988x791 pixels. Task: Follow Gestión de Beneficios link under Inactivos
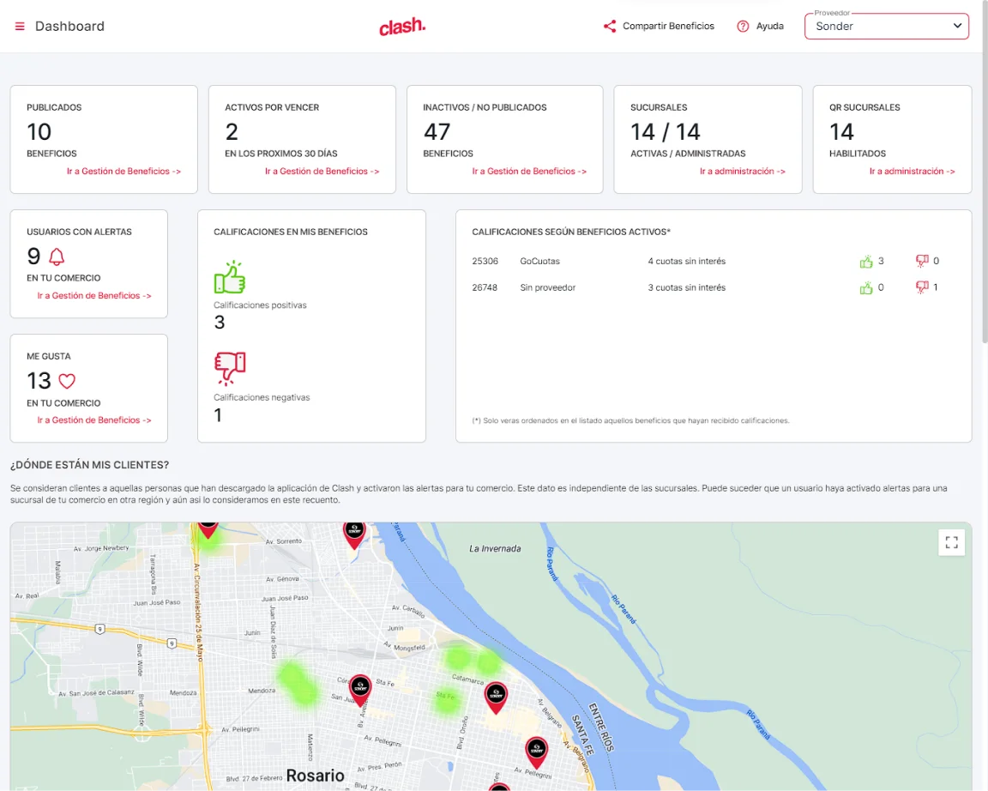(x=529, y=172)
